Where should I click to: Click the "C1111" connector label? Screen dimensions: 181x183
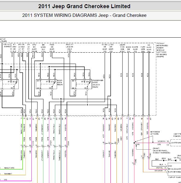[33, 143]
